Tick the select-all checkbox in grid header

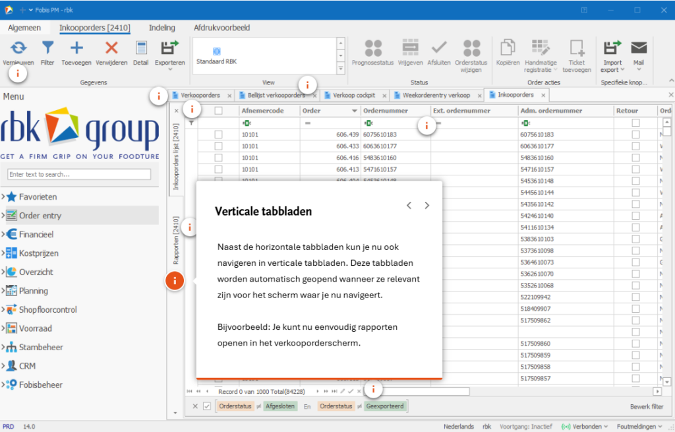tap(218, 111)
